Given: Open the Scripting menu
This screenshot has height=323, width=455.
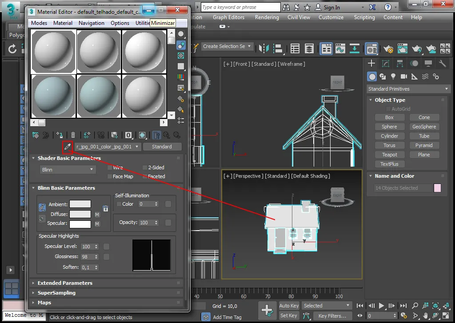Looking at the screenshot, I should click(x=364, y=17).
